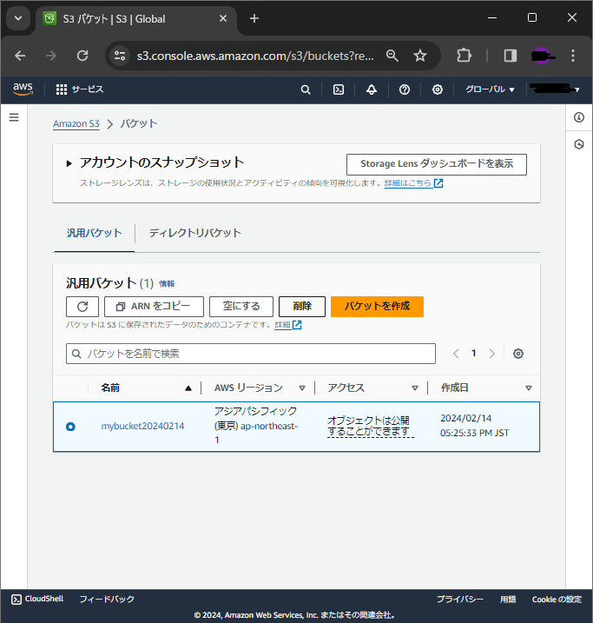593x623 pixels.
Task: Click バケット breadcrumb text
Action: pos(139,123)
